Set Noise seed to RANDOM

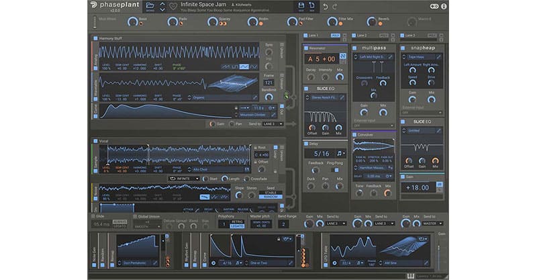point(271,197)
